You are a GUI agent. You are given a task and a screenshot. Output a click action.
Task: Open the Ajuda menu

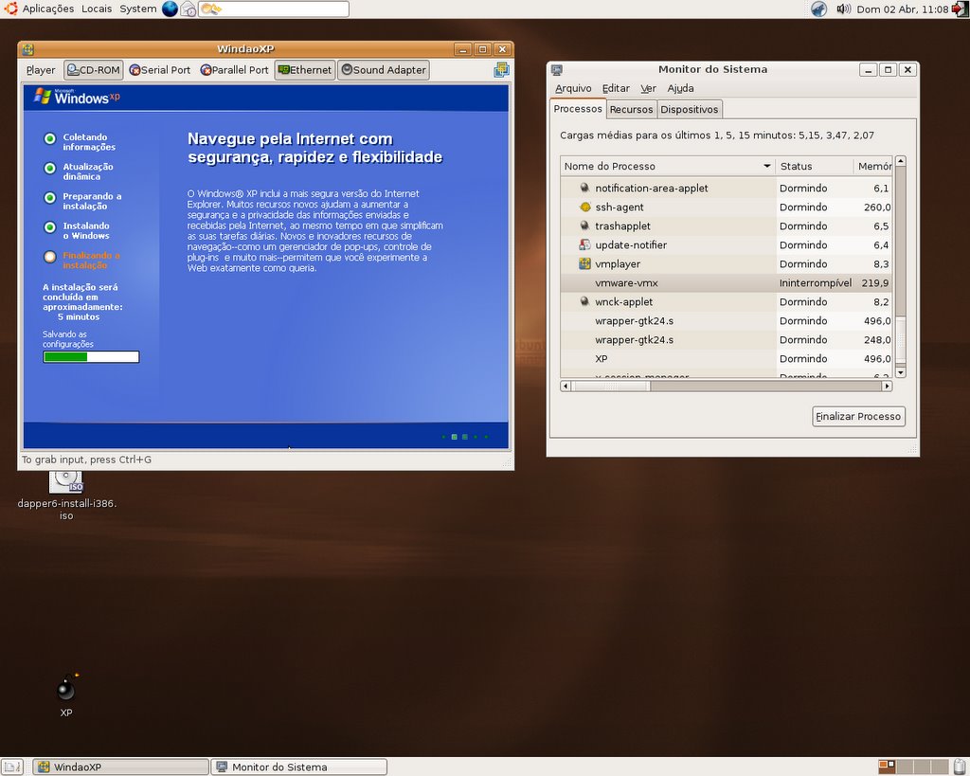pos(680,88)
